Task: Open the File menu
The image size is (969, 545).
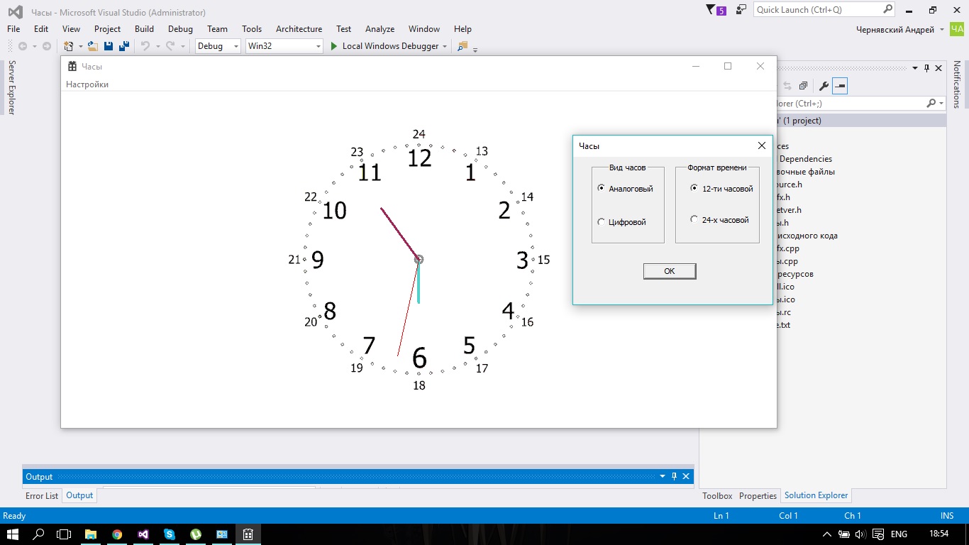Action: [13, 29]
